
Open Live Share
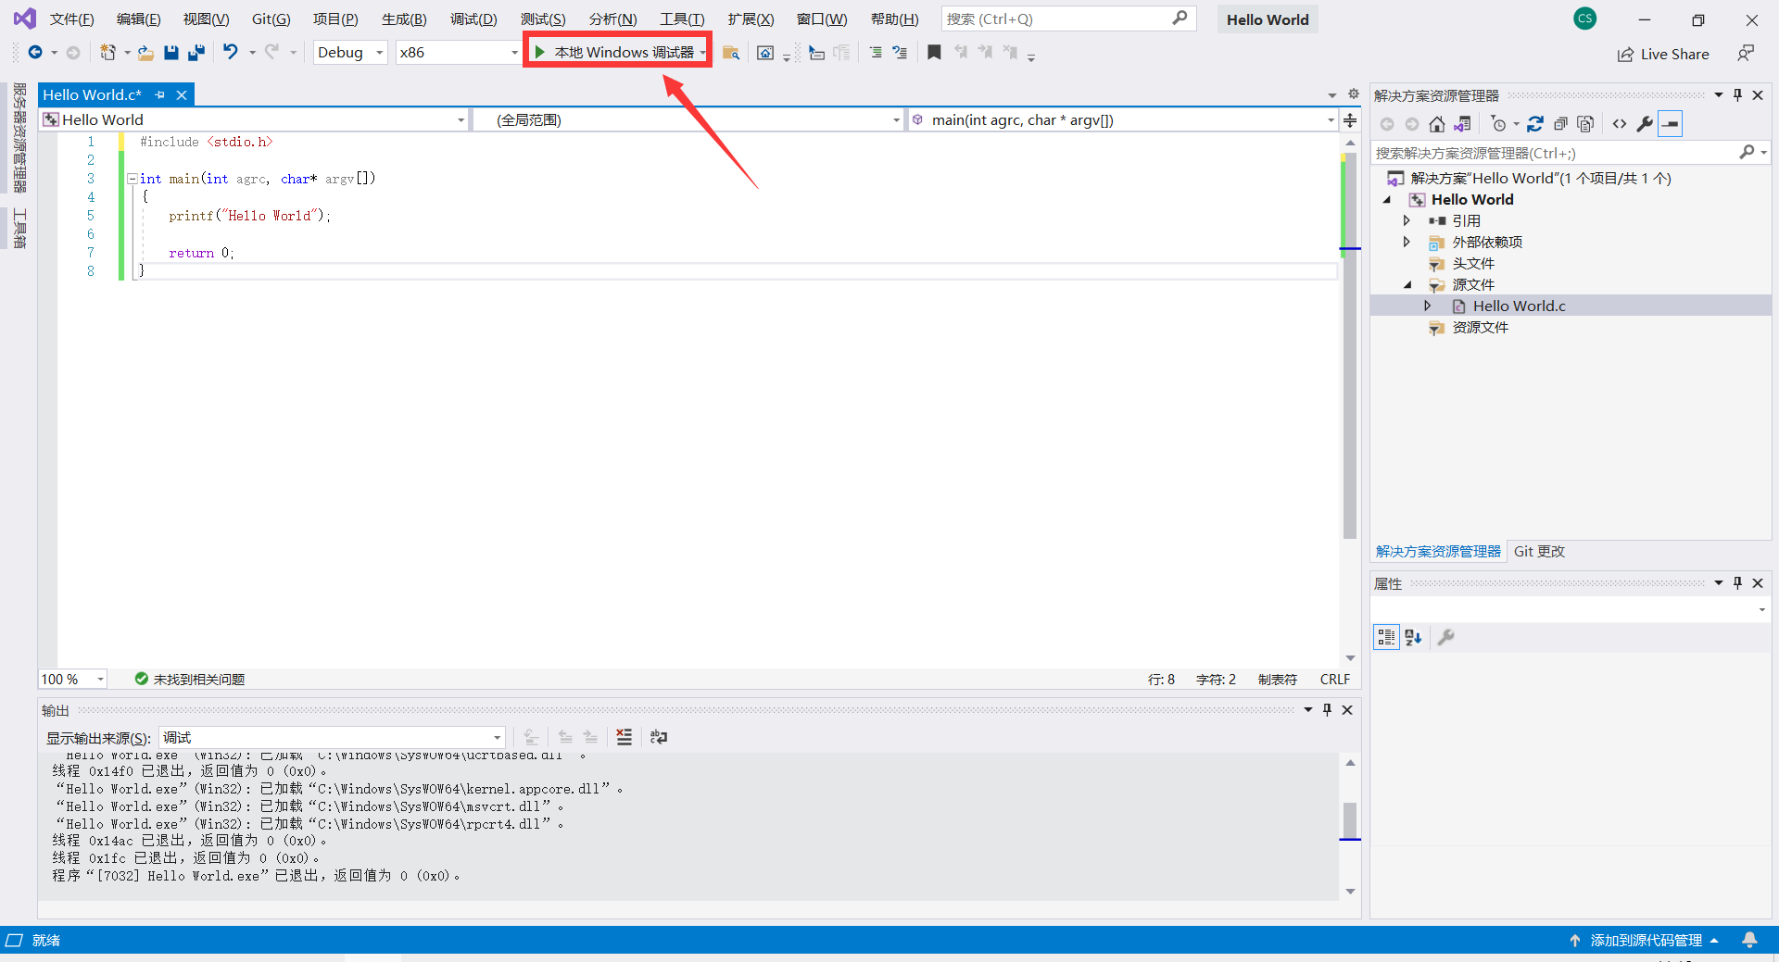click(x=1663, y=54)
